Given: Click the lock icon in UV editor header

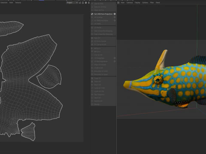Looking at the screenshot, I should click(83, 3).
